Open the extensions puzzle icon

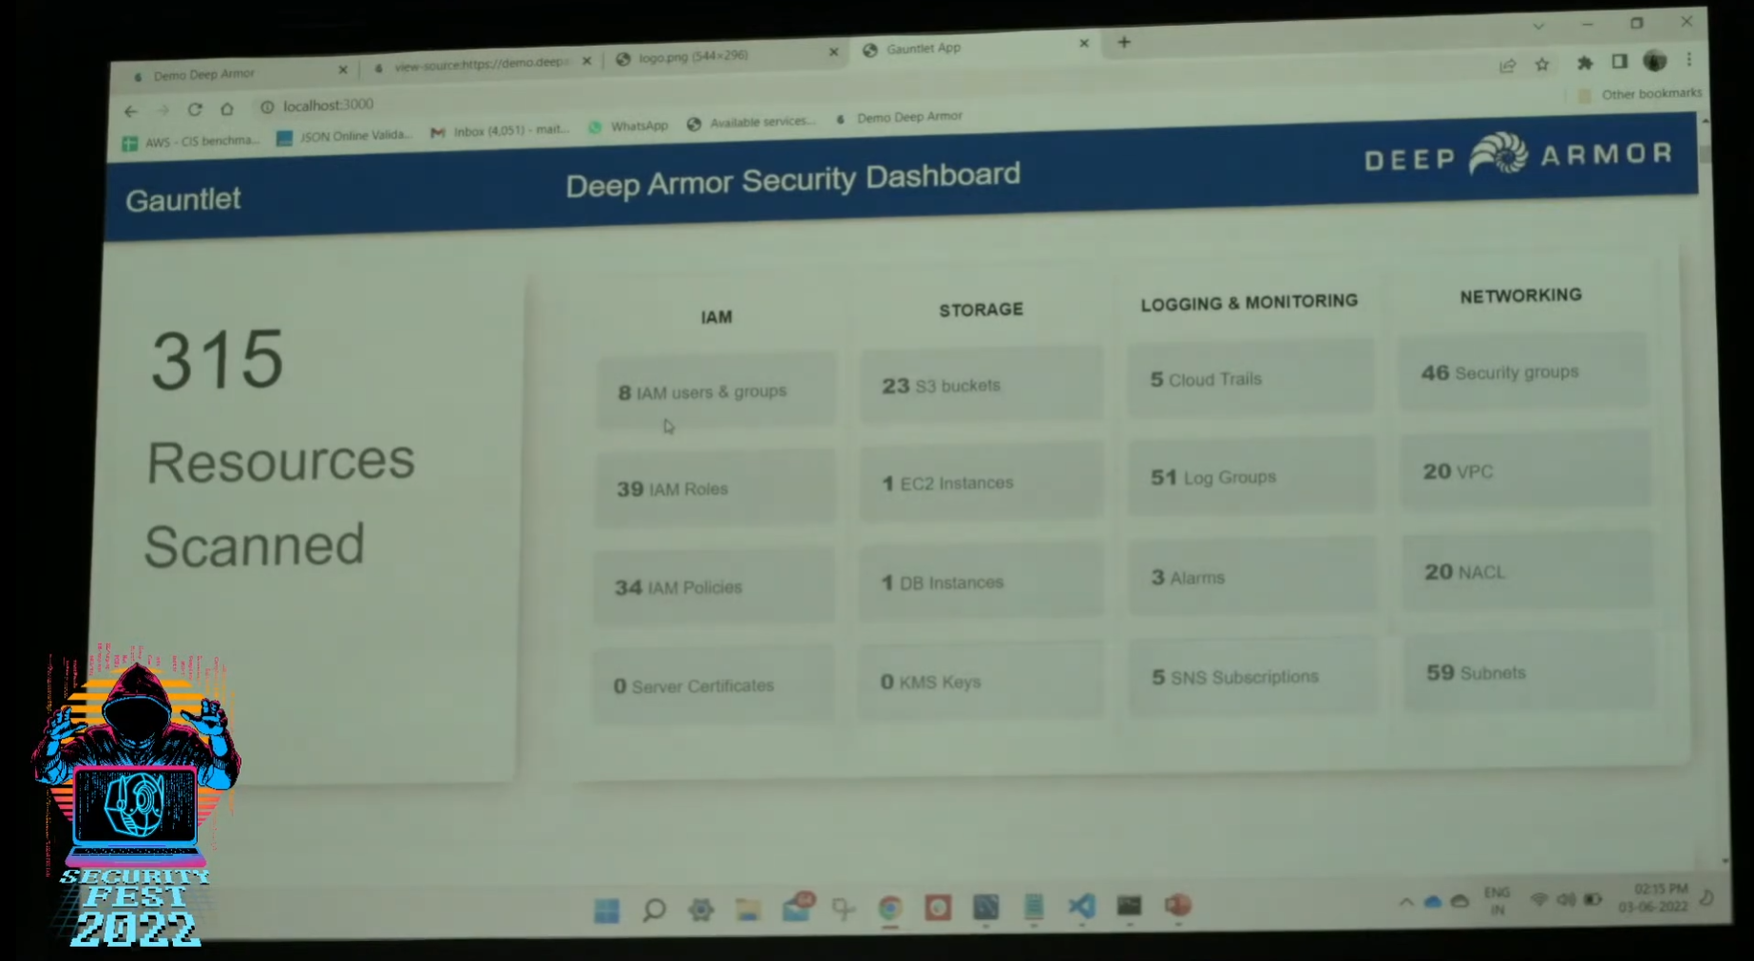pos(1584,63)
